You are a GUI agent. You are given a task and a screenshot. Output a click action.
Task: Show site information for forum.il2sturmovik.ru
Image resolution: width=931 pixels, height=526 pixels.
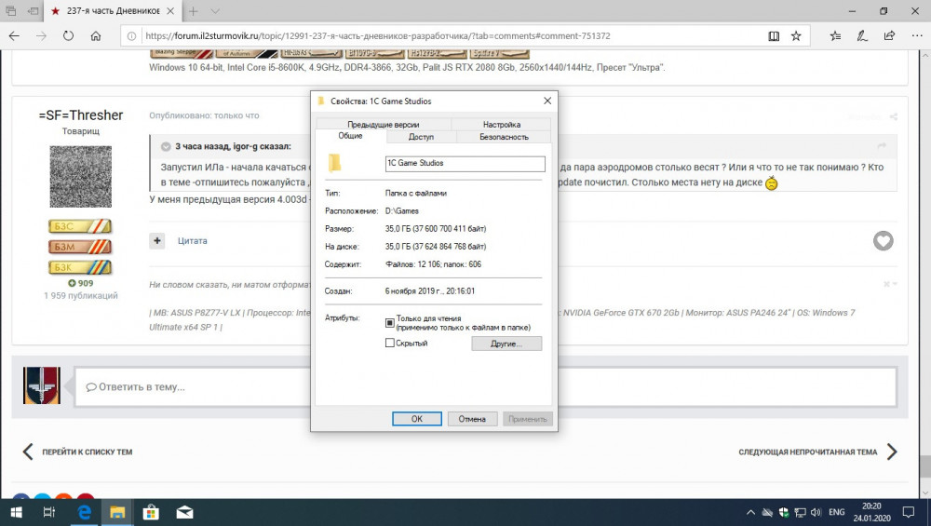(132, 36)
